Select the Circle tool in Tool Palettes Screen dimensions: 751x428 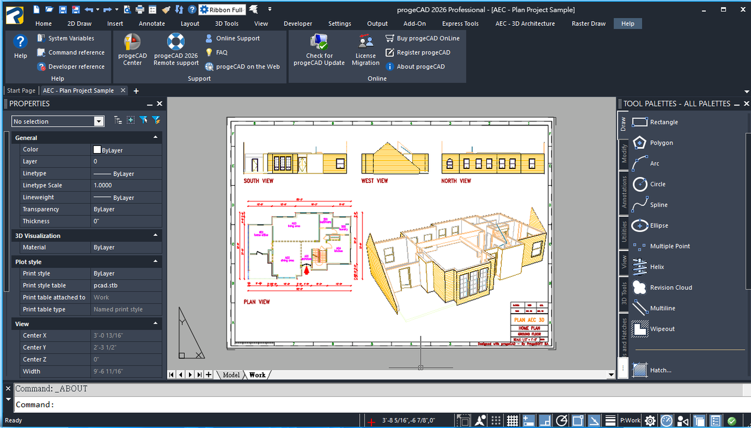(649, 184)
